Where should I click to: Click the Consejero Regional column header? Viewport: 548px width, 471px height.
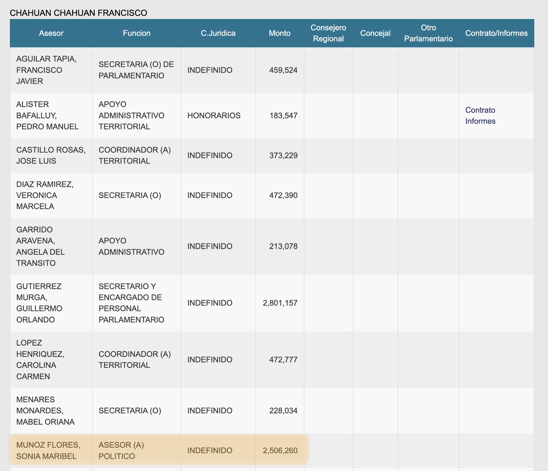click(328, 33)
